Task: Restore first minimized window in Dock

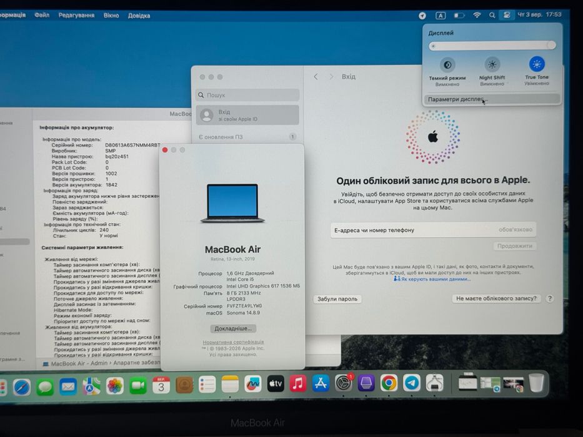Action: point(467,382)
